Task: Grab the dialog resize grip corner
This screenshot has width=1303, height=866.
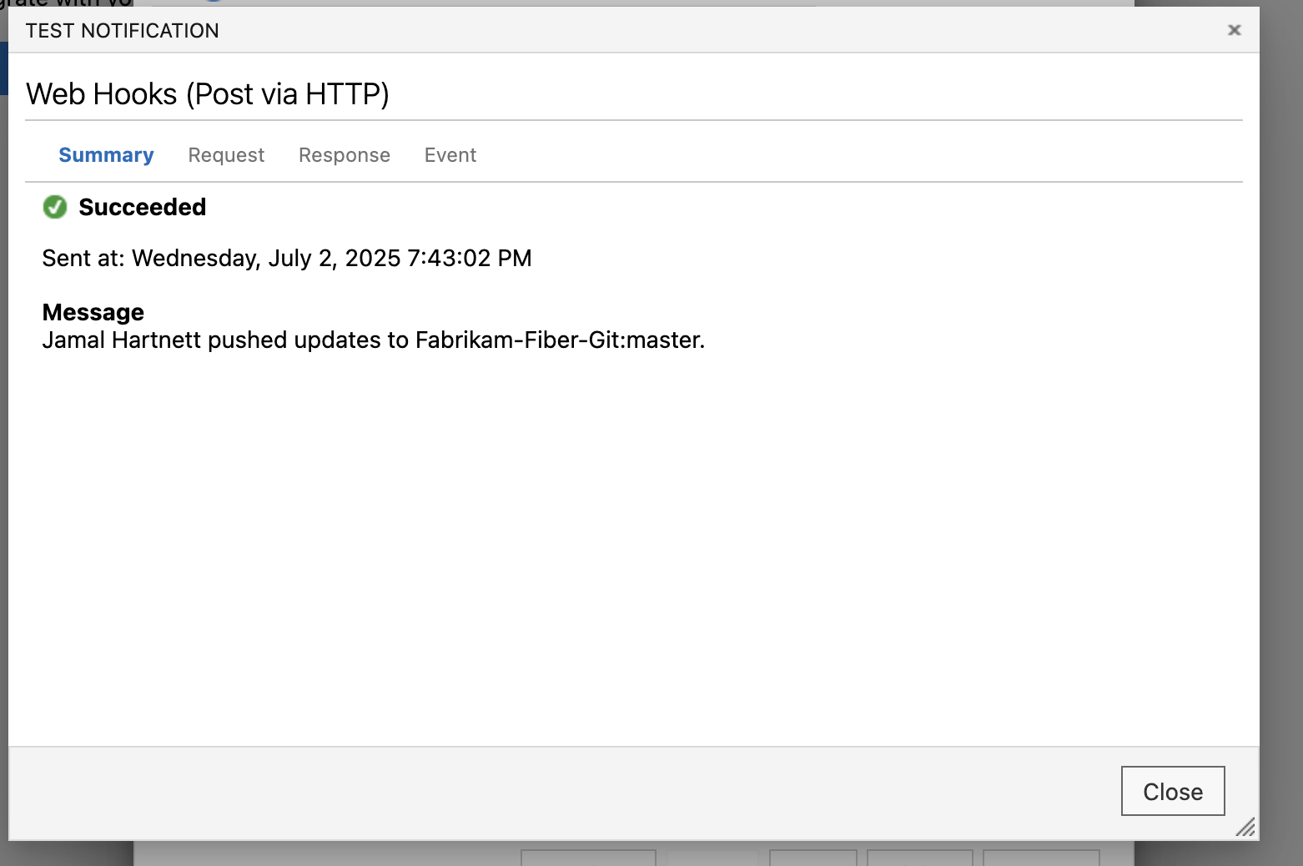Action: (1245, 827)
